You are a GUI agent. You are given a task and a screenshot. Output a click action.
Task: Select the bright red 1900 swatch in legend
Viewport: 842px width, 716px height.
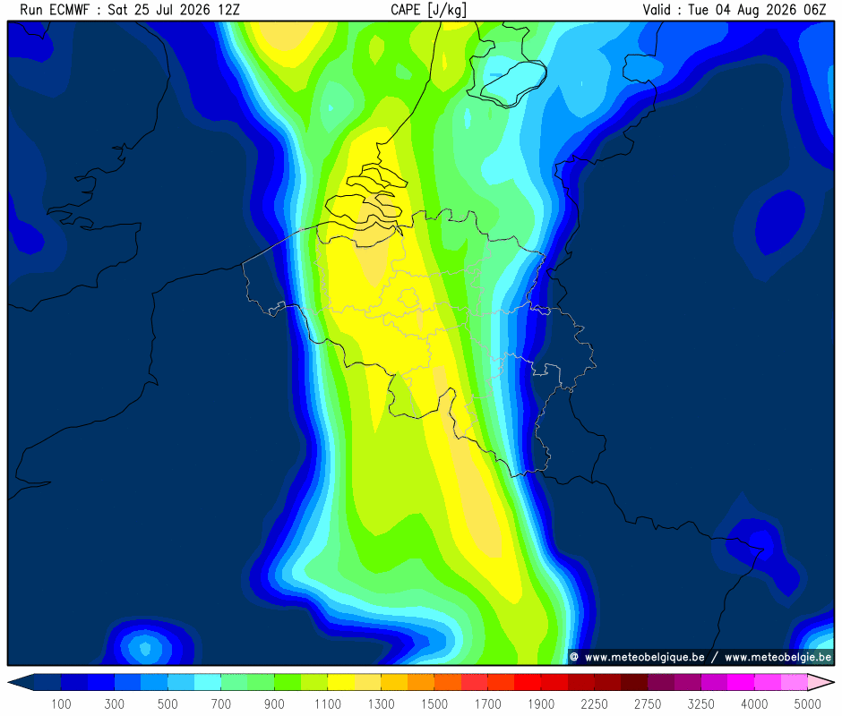pos(528,682)
